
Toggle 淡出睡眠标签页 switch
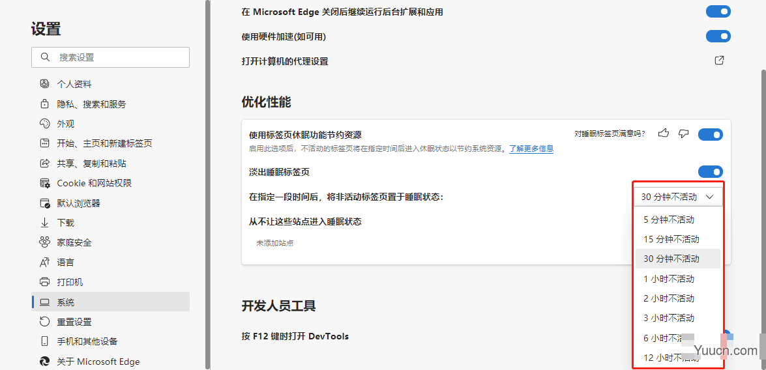point(711,171)
